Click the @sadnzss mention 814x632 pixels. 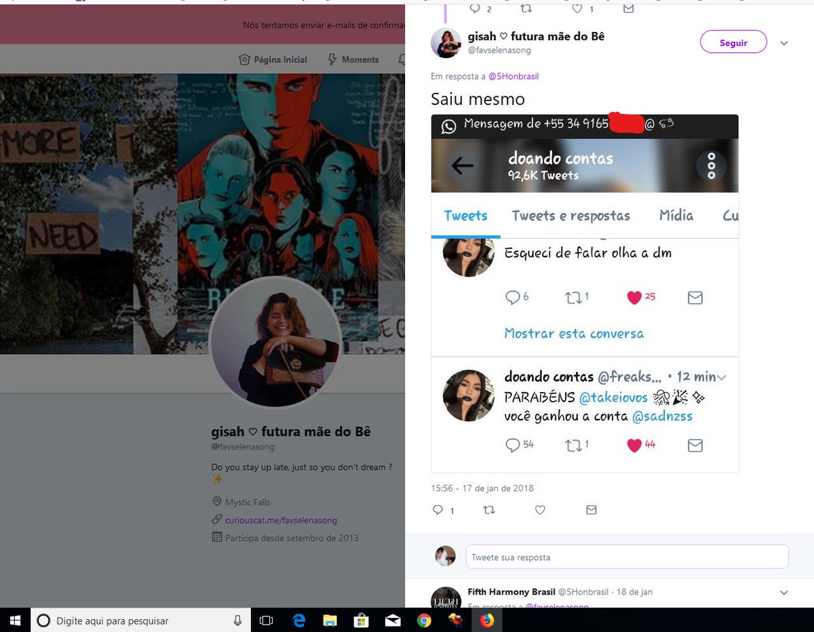pyautogui.click(x=662, y=416)
